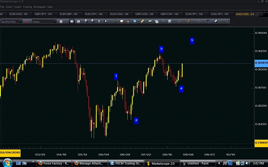Select the grey slanted lines tool
This screenshot has height=167, width=268.
pos(179,21)
